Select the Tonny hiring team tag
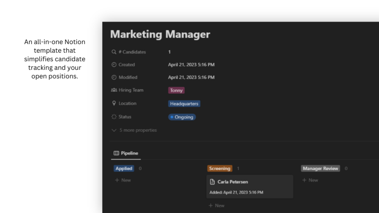This screenshot has width=379, height=213. (176, 90)
